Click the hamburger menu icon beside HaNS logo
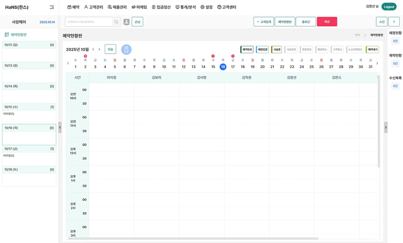The height and width of the screenshot is (243, 403). pos(52,7)
